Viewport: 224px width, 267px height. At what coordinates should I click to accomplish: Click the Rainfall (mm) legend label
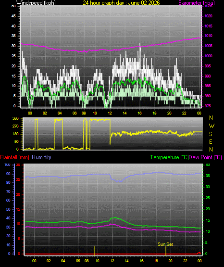pos(14,157)
